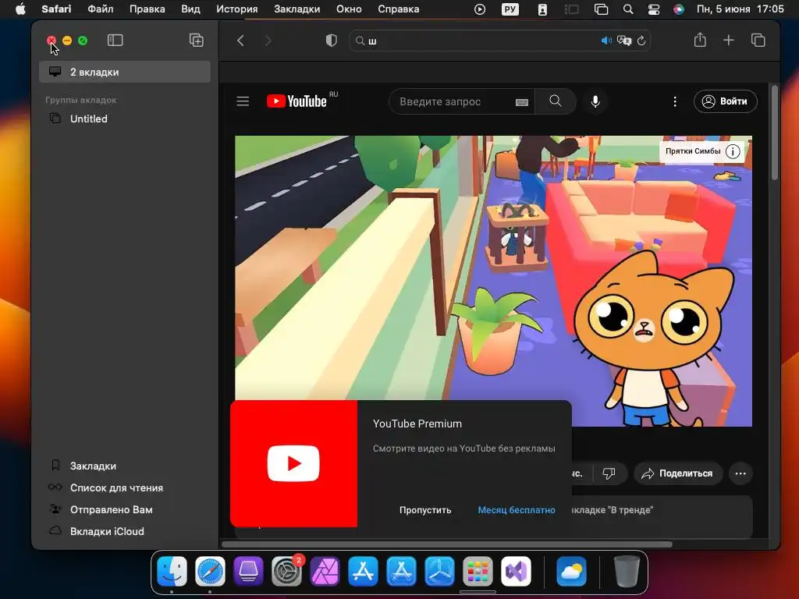Click Пропустить in Premium popup

pyautogui.click(x=425, y=510)
